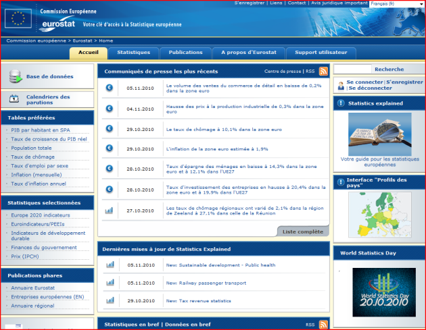Open RSS icon for Statistiques en bref

323,325
